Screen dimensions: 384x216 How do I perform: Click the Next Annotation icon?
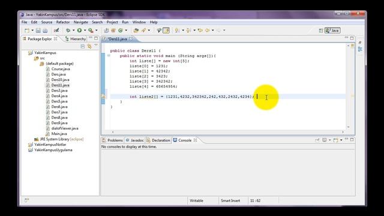coord(177,31)
